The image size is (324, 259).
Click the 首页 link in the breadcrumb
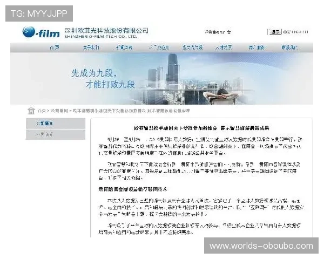tap(42, 111)
